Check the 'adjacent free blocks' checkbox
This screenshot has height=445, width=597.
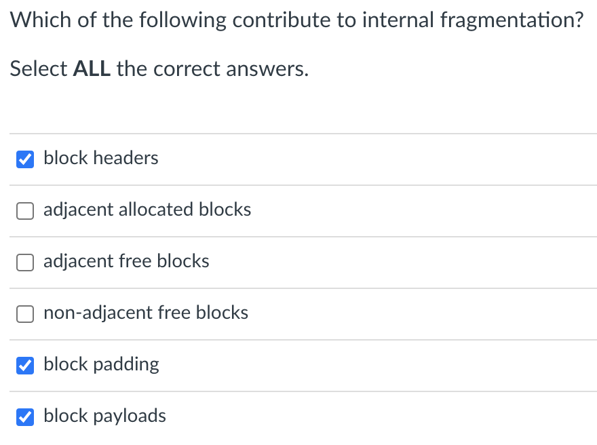coord(24,262)
